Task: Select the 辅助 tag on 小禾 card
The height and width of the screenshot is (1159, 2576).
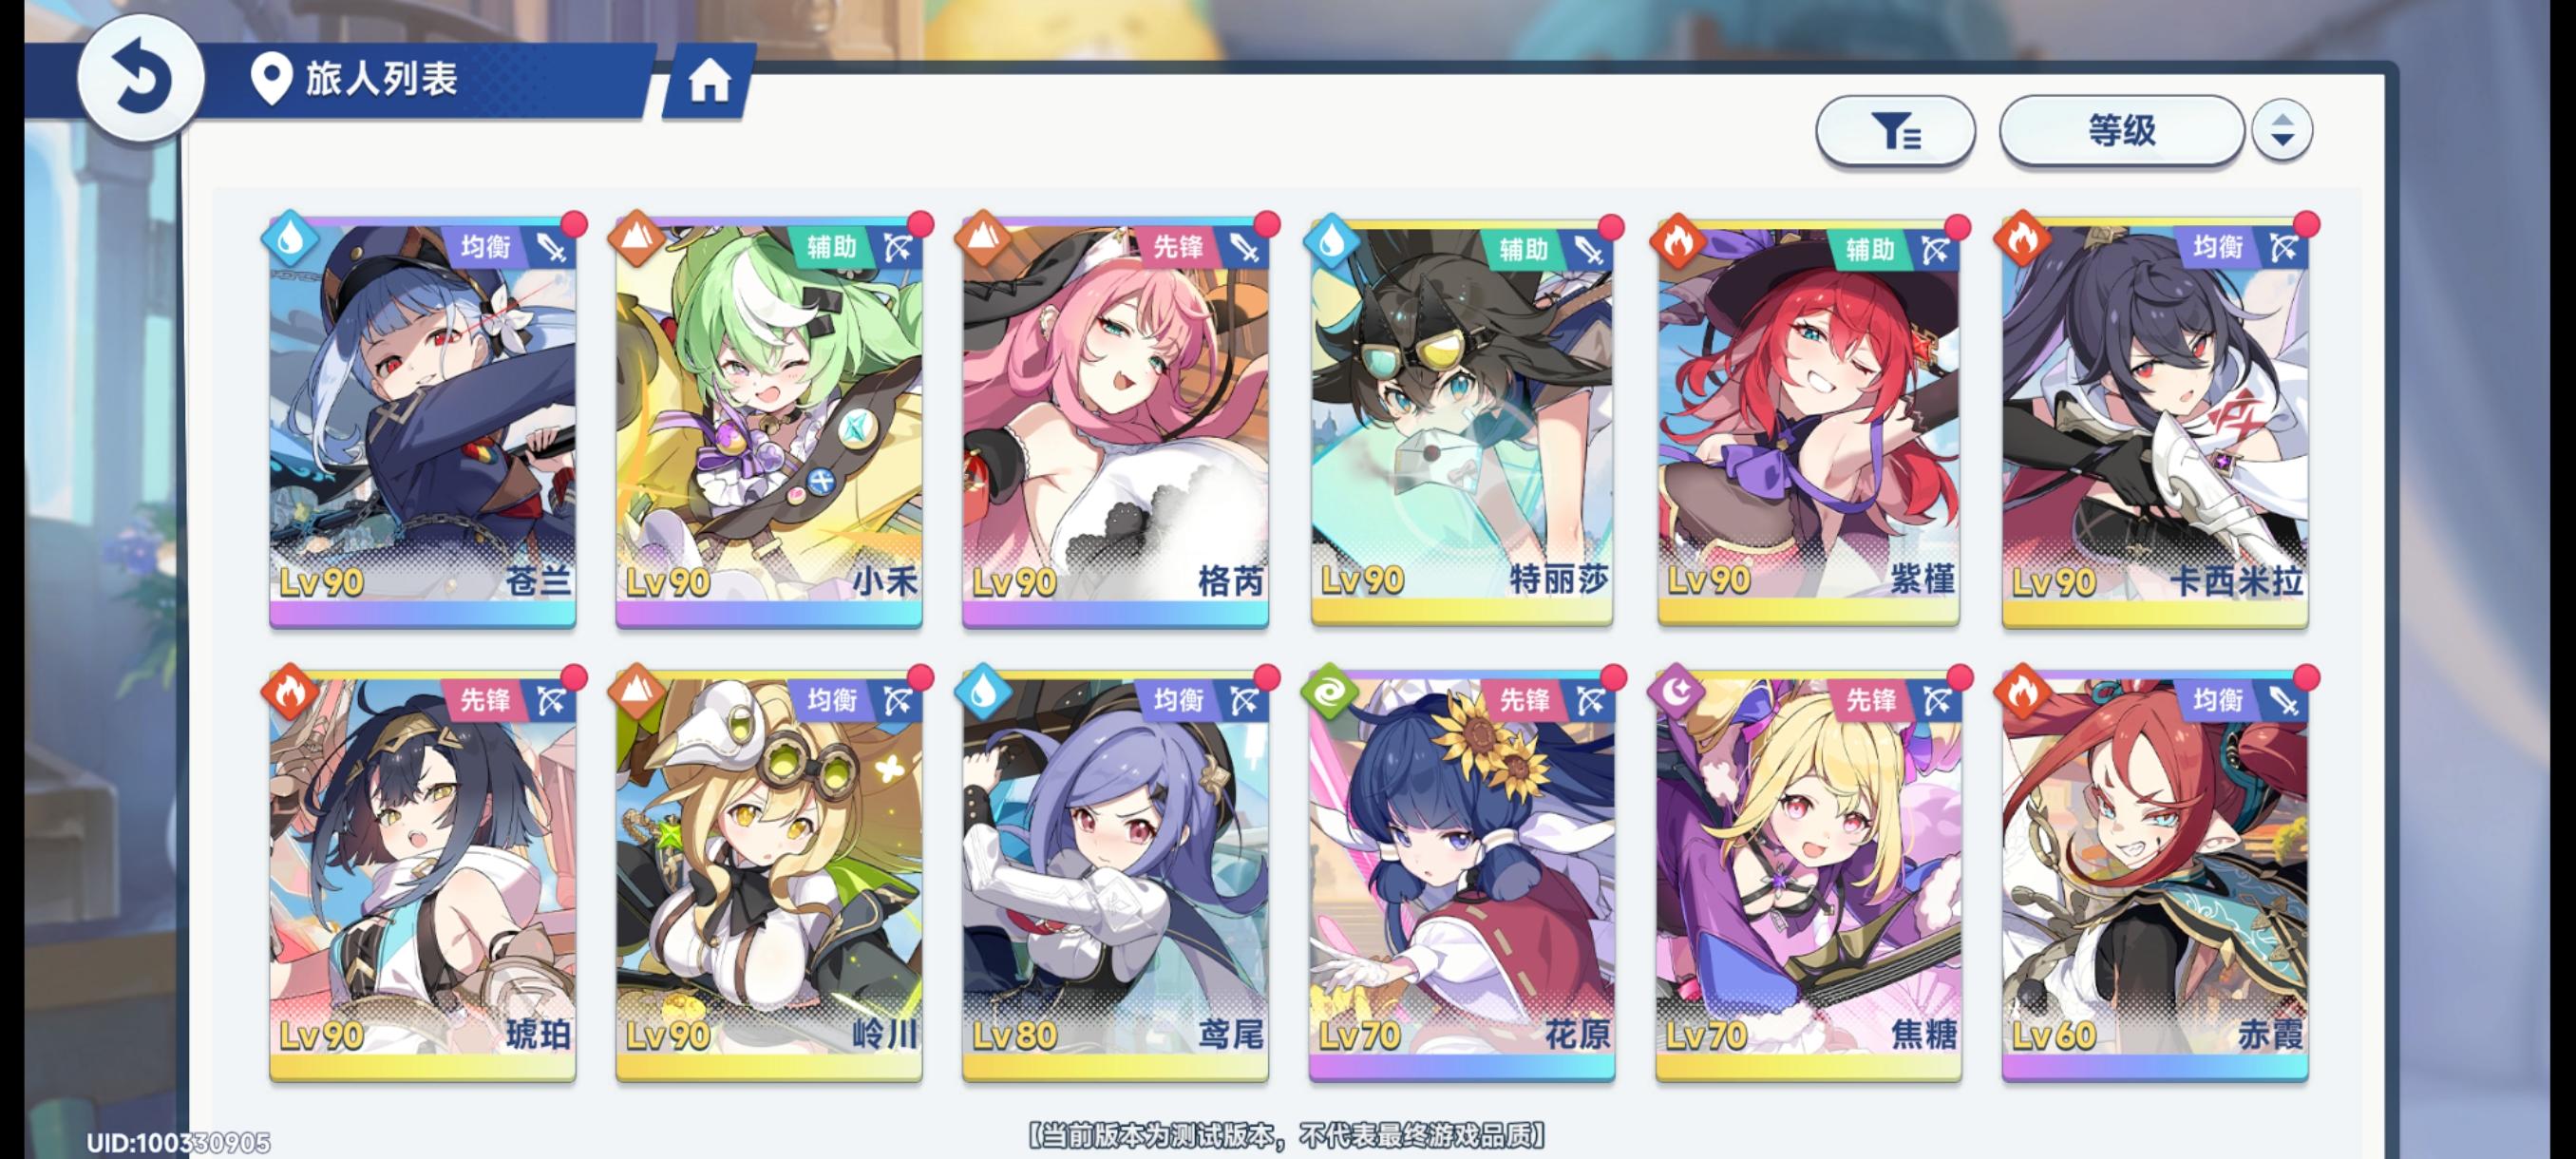Action: [x=831, y=247]
